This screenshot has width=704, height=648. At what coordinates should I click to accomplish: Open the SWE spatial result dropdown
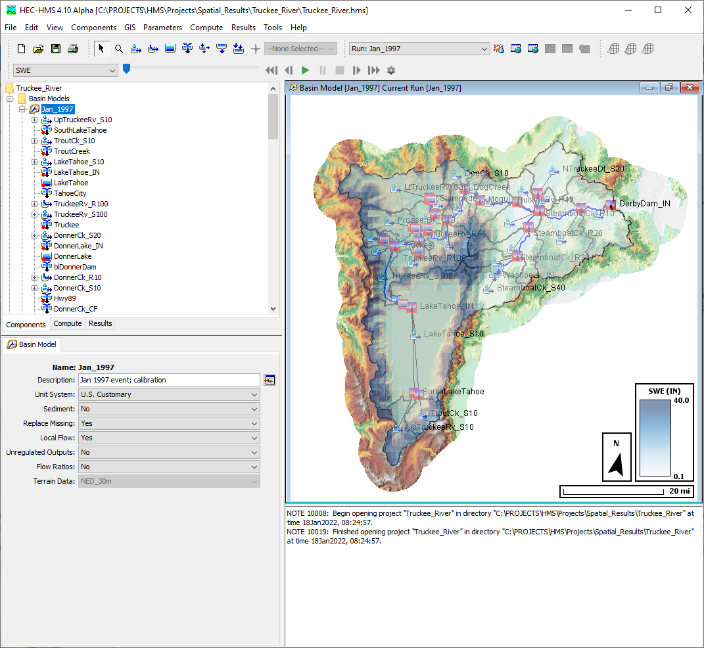tap(66, 70)
